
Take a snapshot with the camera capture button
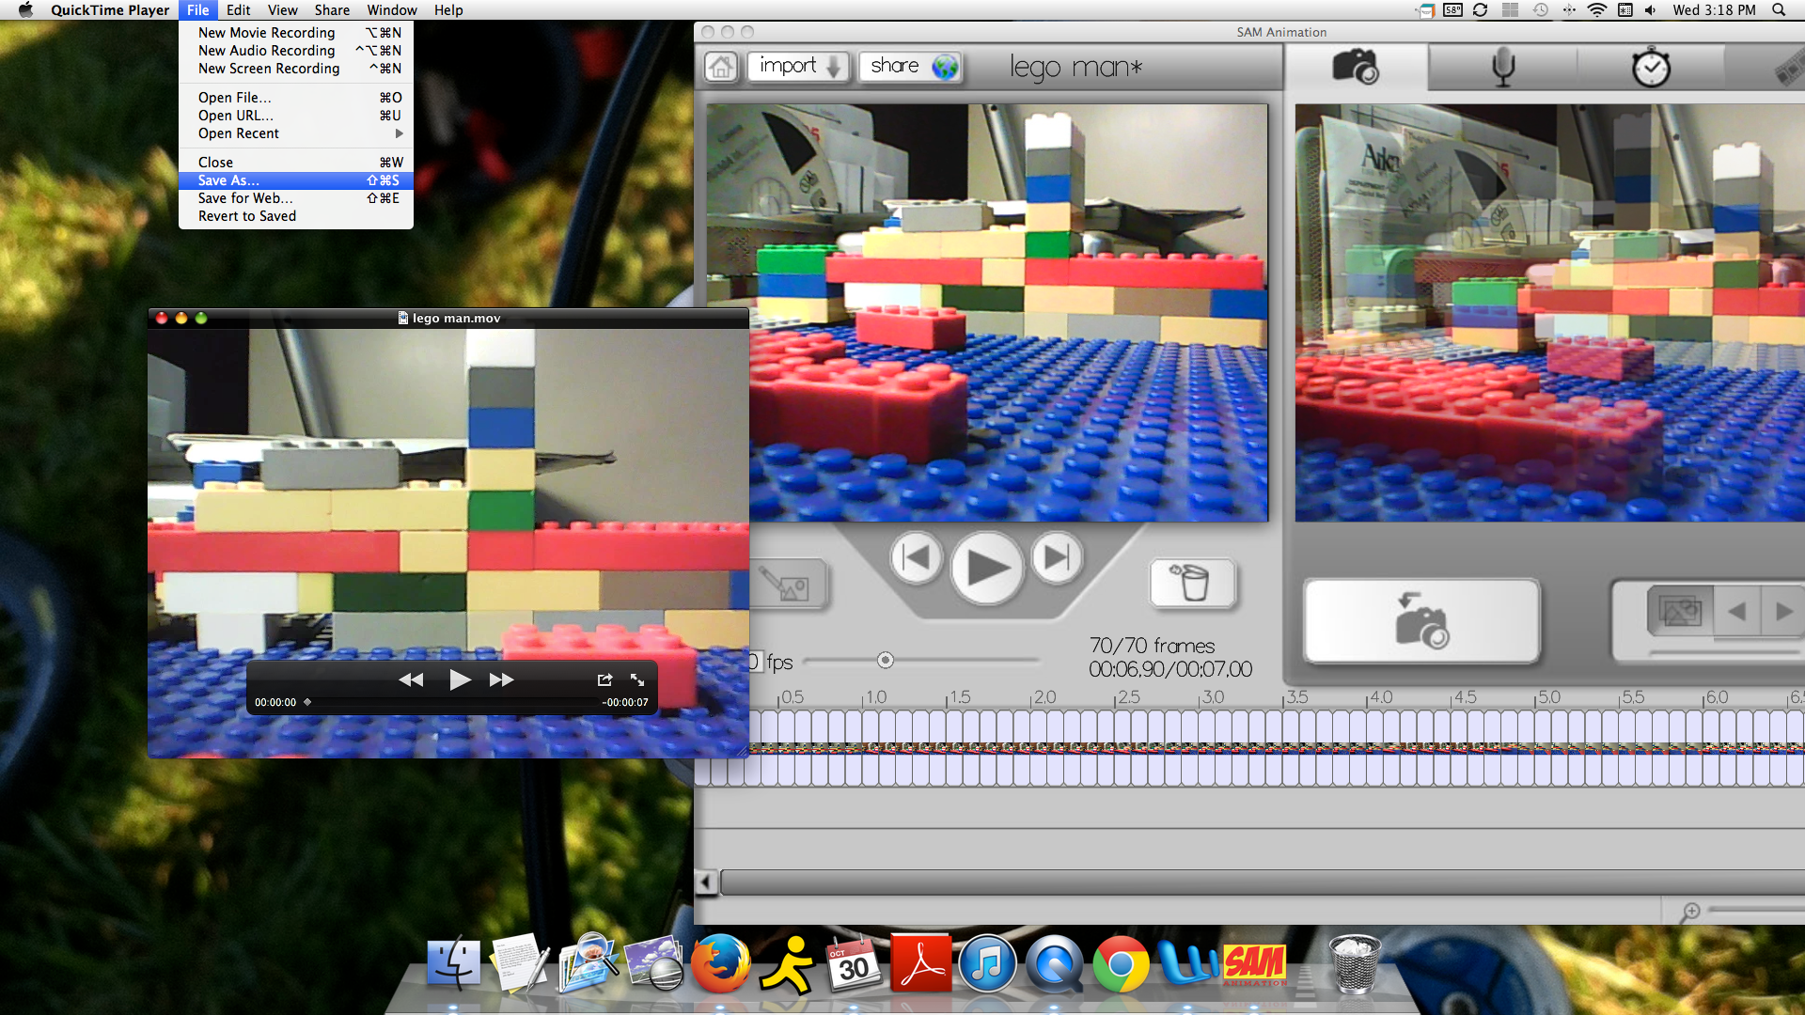1420,620
